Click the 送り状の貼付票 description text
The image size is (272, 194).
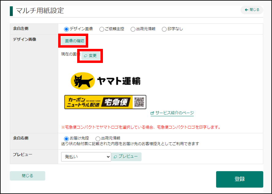(x=130, y=144)
